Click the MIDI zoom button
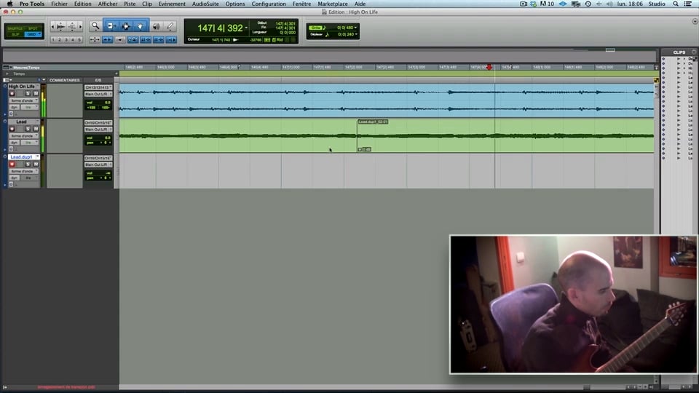699x393 pixels. pyautogui.click(x=72, y=27)
